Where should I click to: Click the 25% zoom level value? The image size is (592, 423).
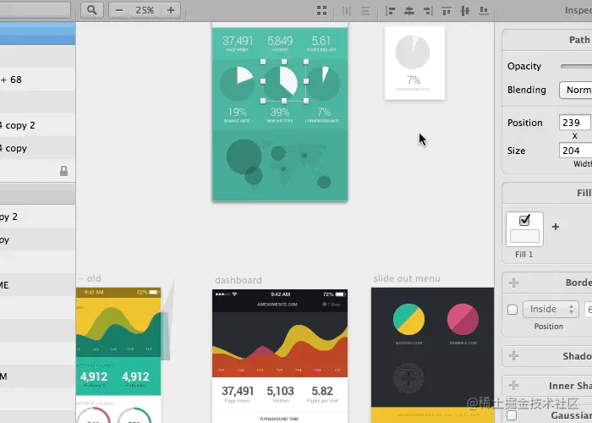click(145, 10)
